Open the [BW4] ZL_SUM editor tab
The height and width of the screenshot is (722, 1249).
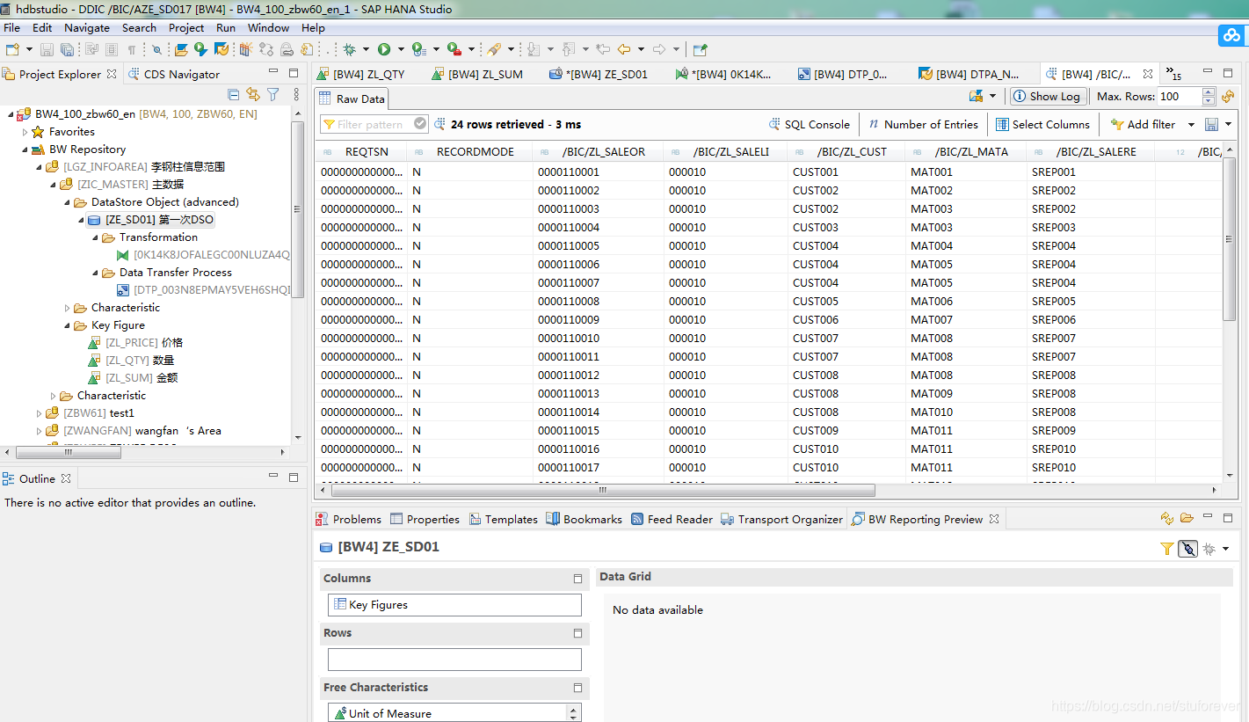[477, 74]
